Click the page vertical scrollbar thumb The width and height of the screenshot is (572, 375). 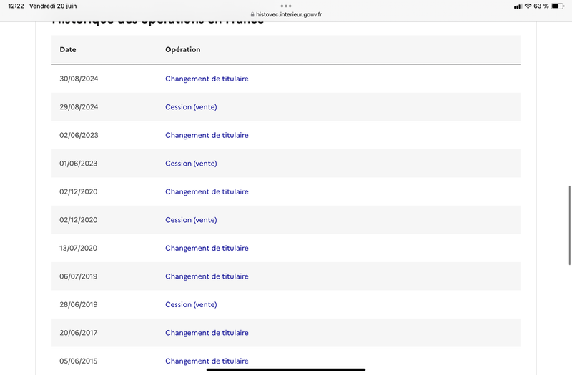[x=569, y=226]
